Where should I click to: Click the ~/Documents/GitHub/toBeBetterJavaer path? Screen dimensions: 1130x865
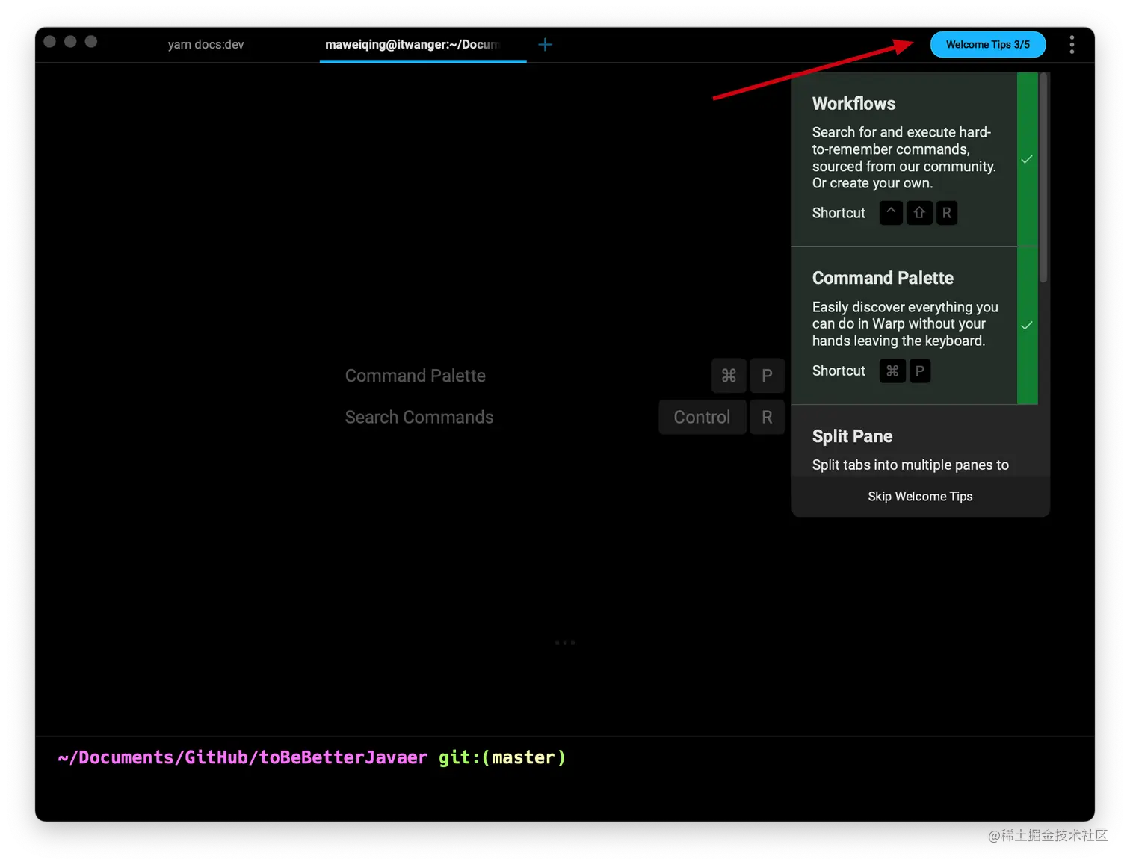(243, 757)
